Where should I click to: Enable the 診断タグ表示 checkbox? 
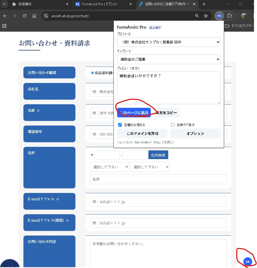[x=173, y=125]
